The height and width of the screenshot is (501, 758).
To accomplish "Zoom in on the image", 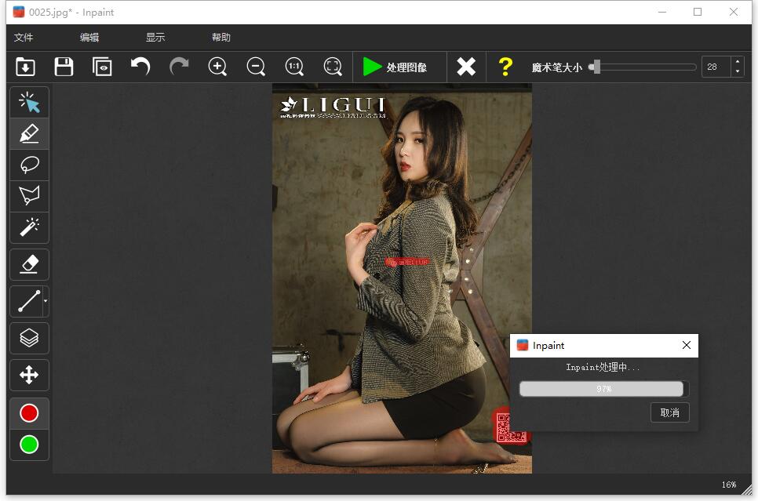I will click(x=217, y=67).
